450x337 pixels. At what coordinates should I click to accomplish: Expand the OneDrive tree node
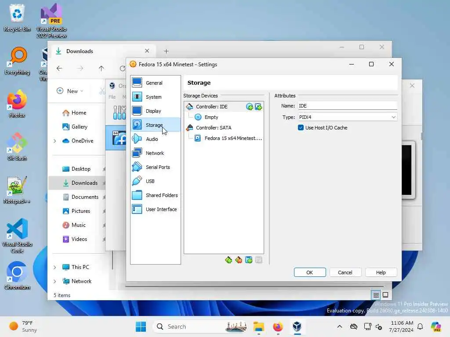coord(55,141)
